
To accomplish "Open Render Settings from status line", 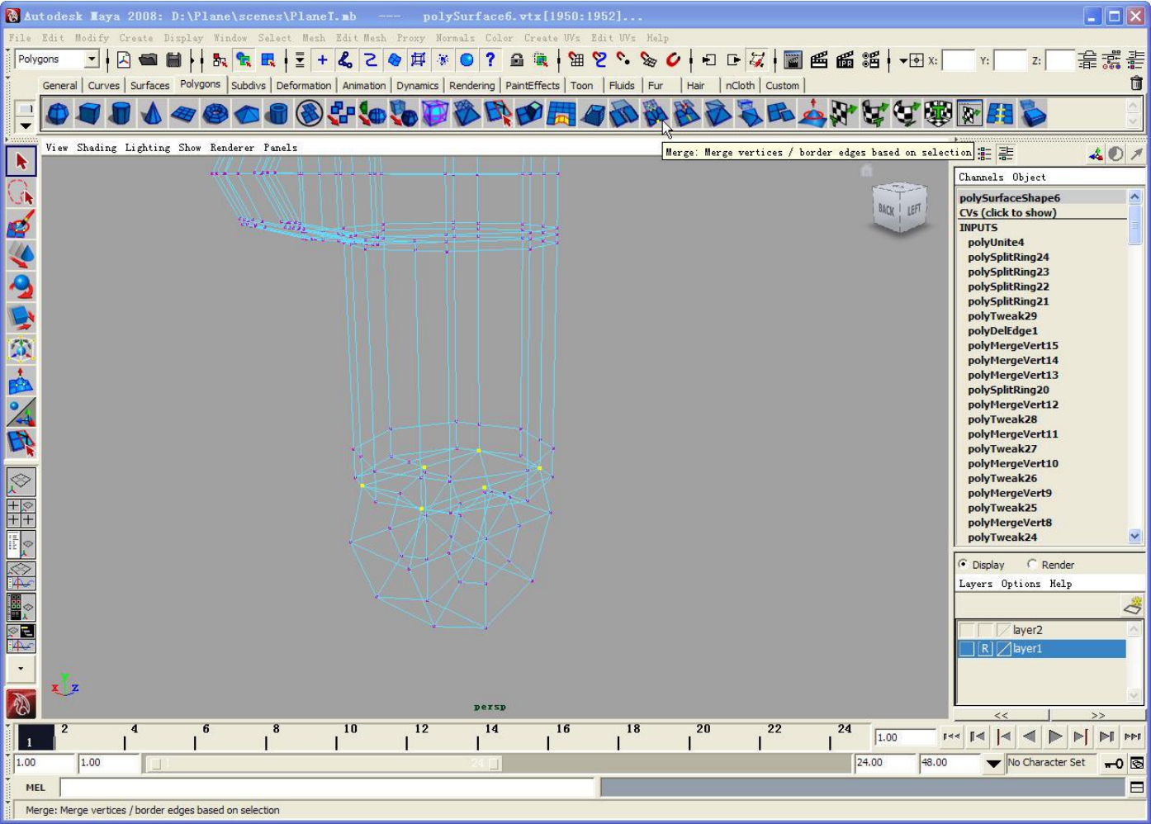I will click(870, 59).
